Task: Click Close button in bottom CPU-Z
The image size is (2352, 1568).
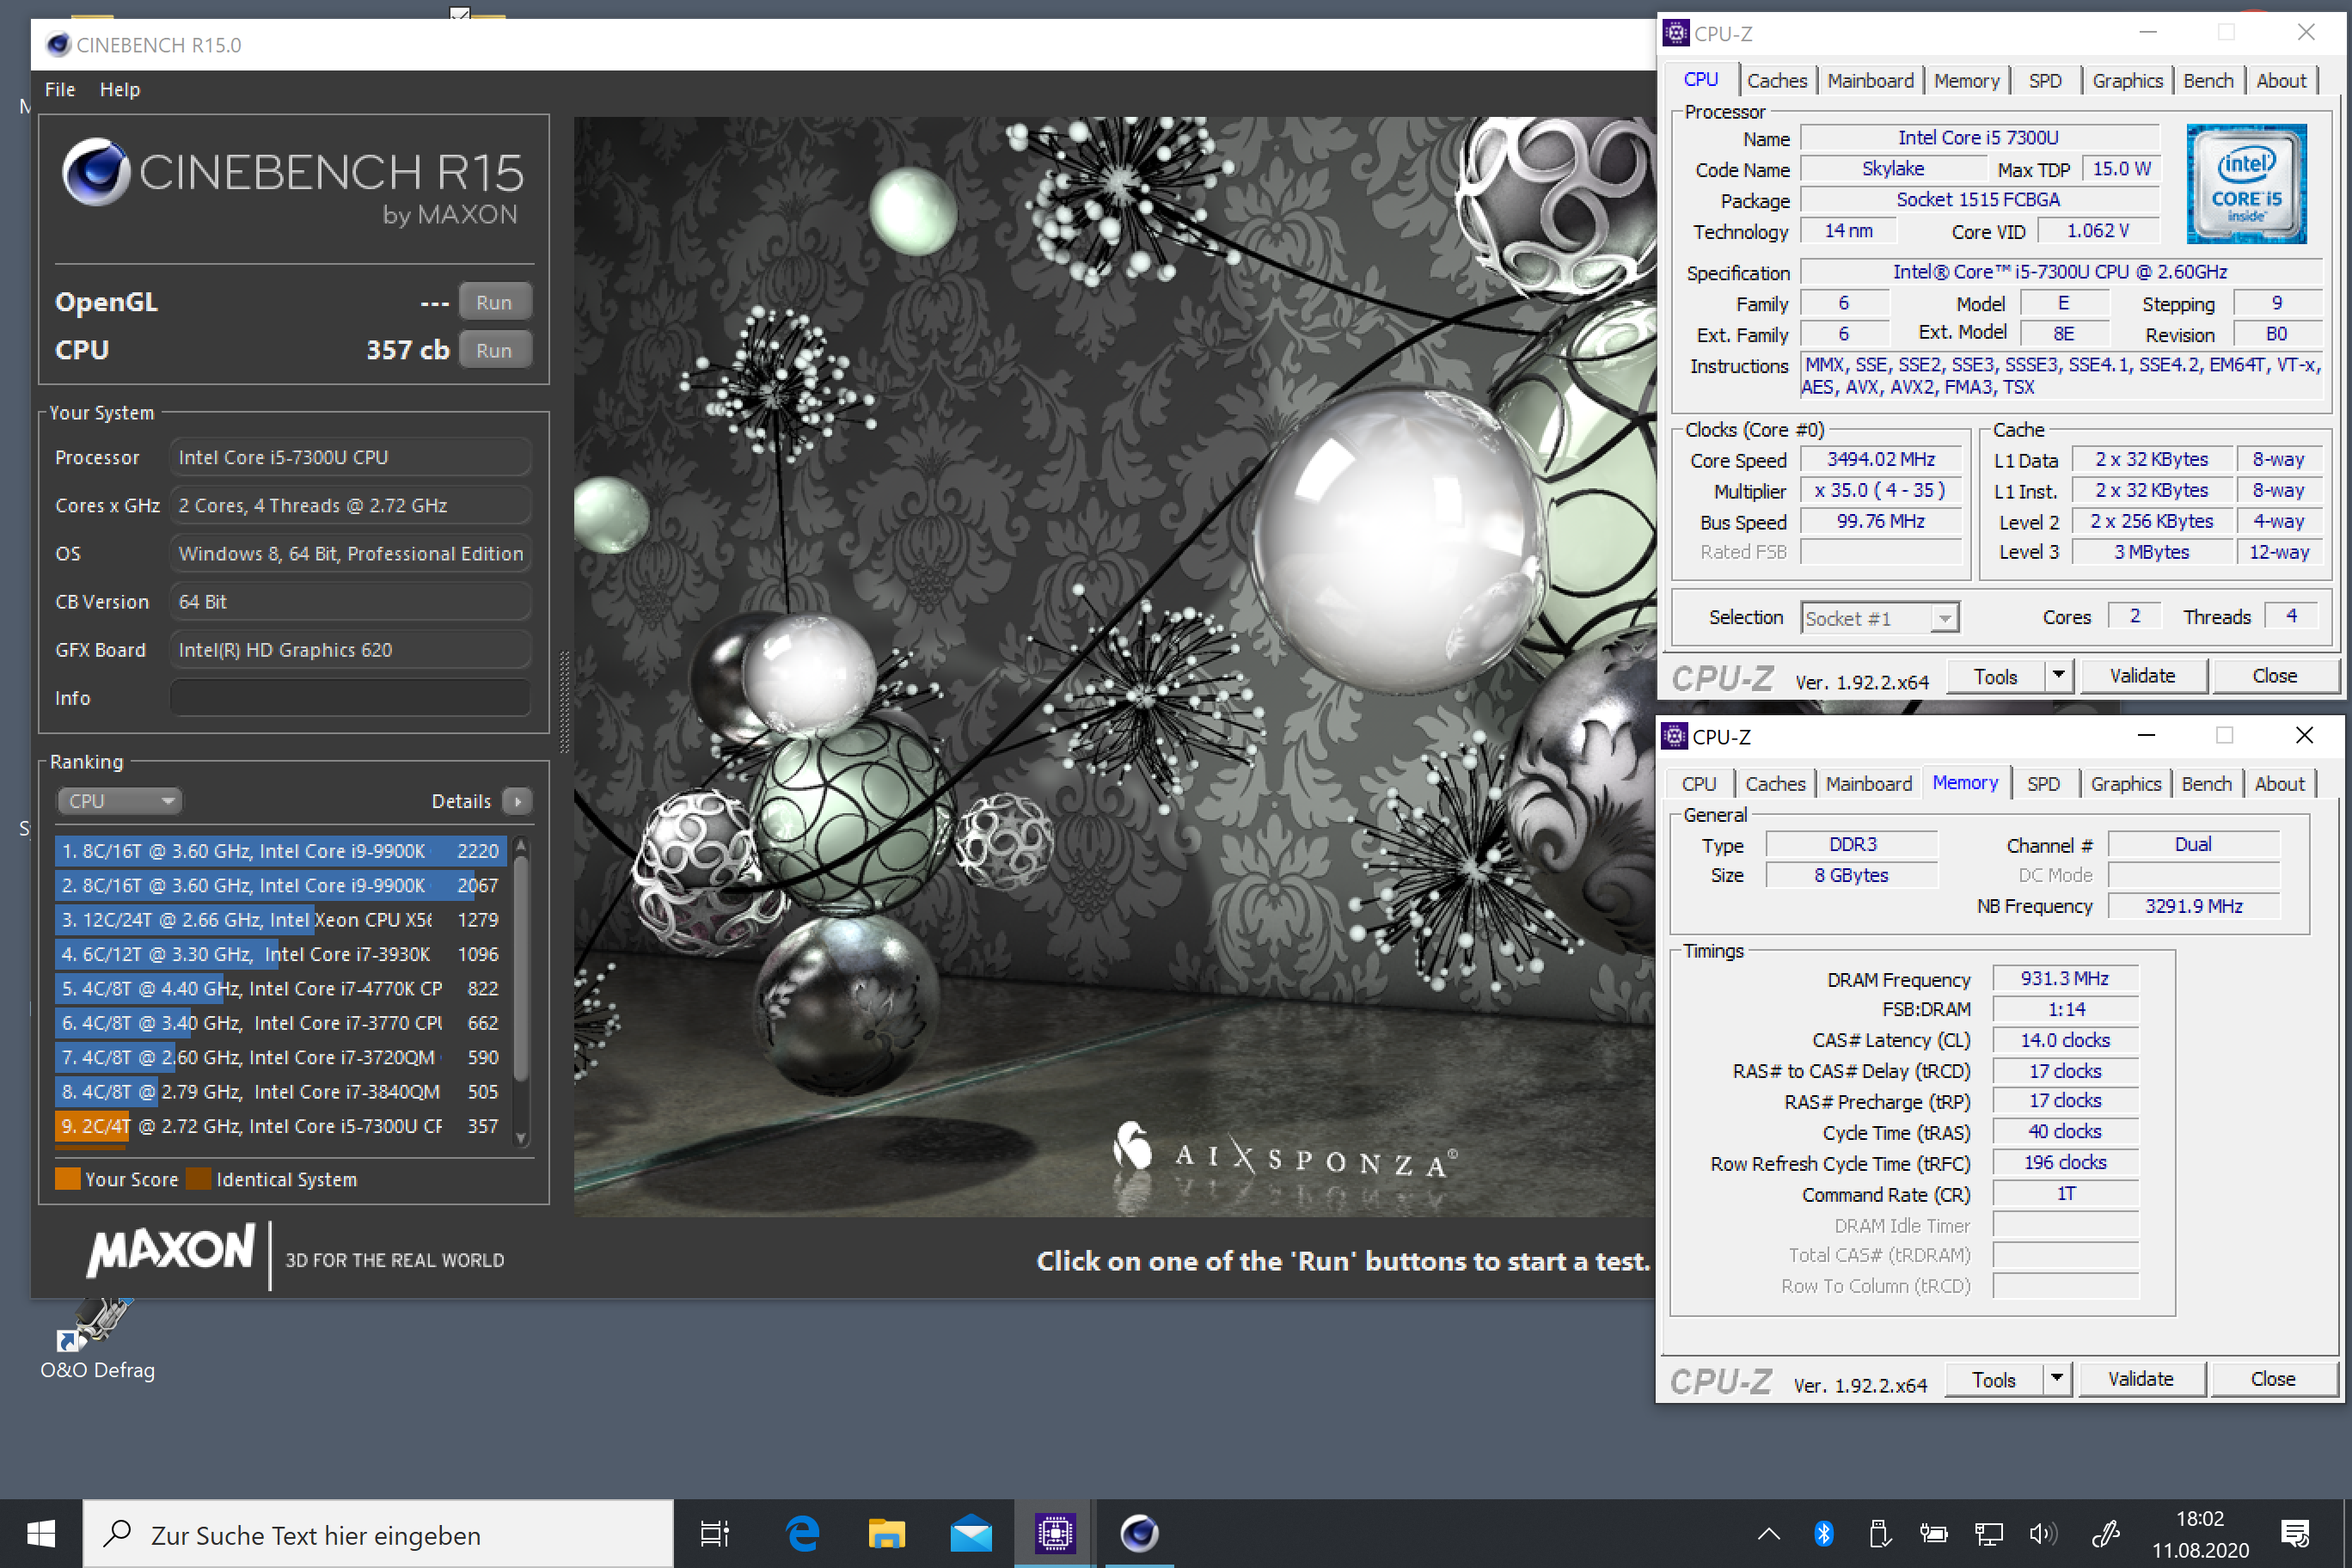Action: [x=2272, y=1380]
